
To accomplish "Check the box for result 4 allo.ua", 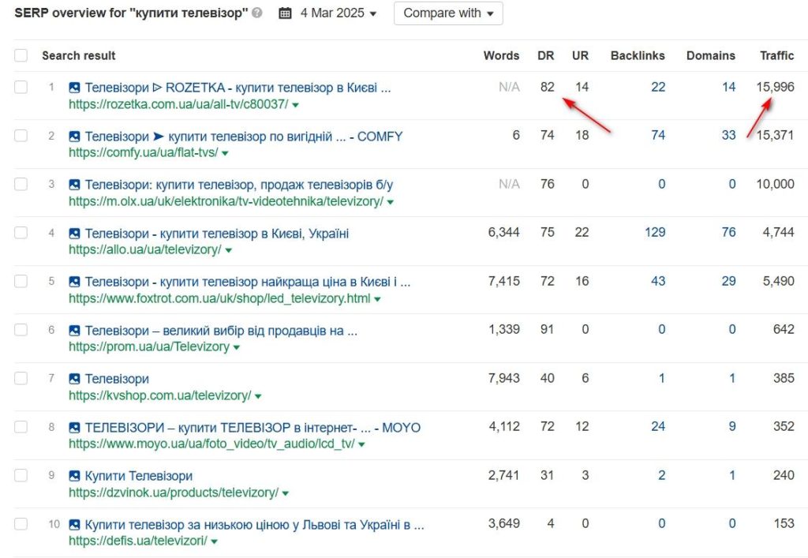I will (21, 232).
